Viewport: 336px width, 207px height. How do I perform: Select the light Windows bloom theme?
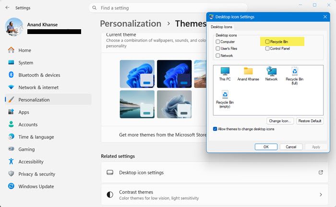click(137, 74)
